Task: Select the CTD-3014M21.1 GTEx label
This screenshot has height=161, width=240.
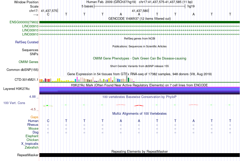Action: coord(27,79)
